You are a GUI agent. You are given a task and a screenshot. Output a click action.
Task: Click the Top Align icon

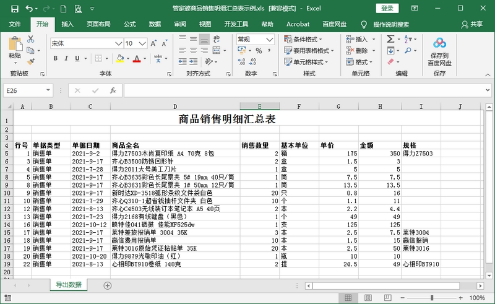click(183, 39)
